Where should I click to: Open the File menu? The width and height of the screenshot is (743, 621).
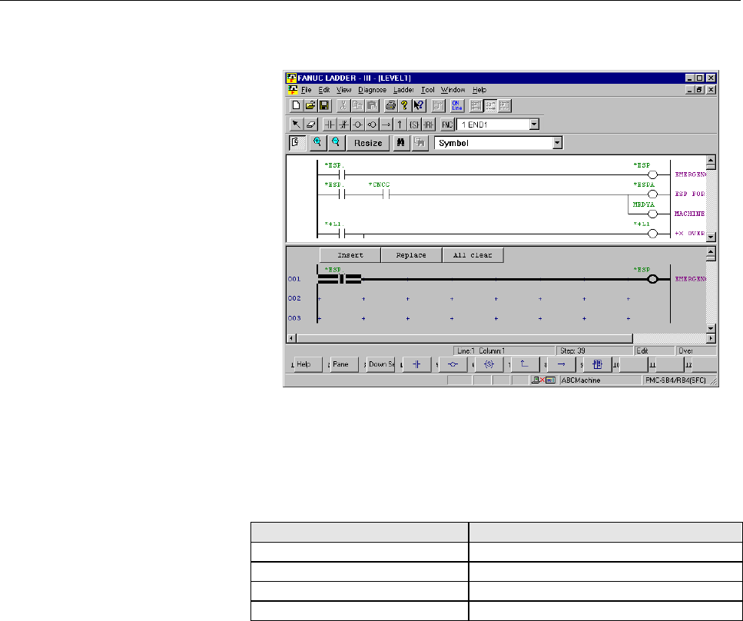306,90
